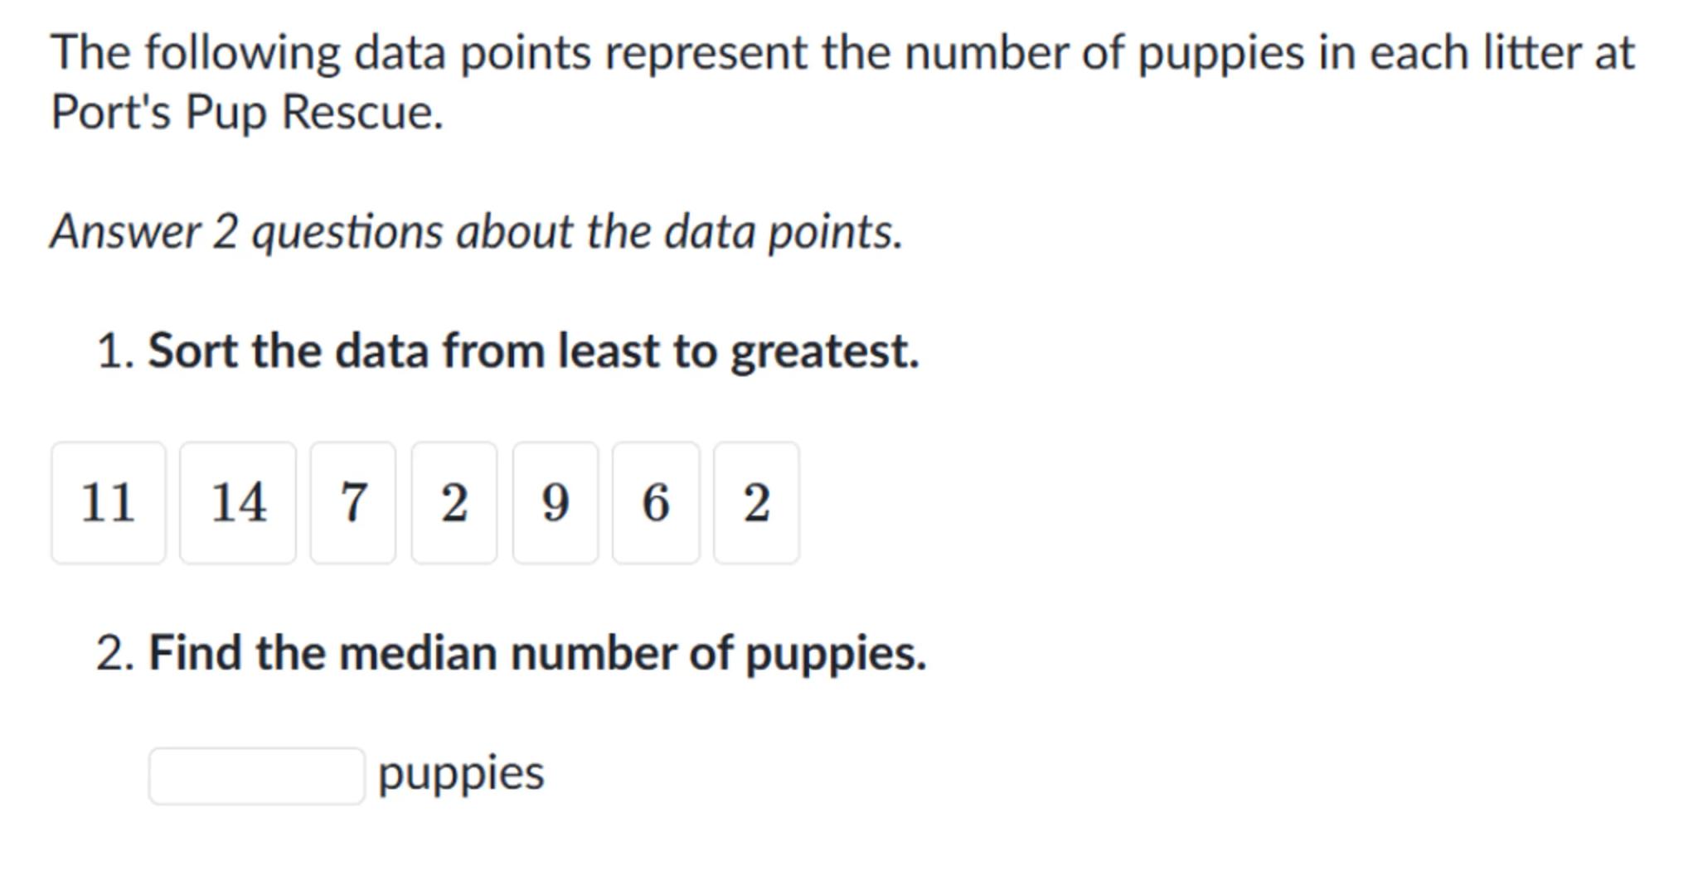Pick the number tile 7
The height and width of the screenshot is (890, 1698).
pos(353,503)
